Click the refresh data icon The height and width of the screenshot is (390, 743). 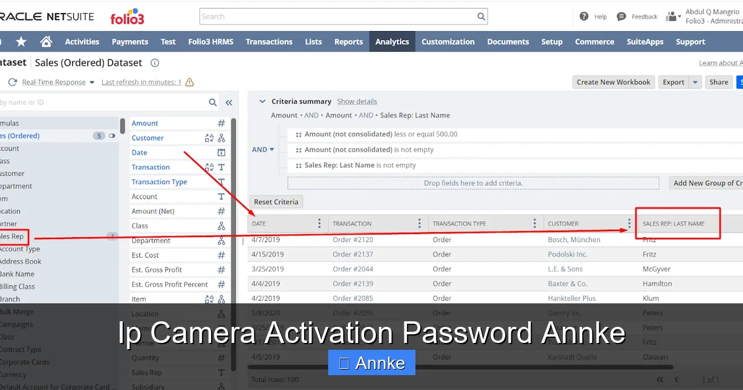tap(12, 82)
